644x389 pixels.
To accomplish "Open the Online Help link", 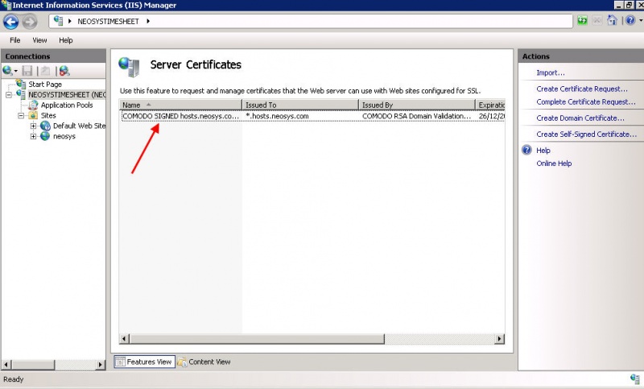I will [x=554, y=163].
